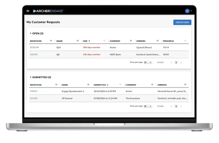Click 'Kavitha K, Sarah Henry, ...' owners cell
219x143 pixels.
pyautogui.click(x=148, y=55)
